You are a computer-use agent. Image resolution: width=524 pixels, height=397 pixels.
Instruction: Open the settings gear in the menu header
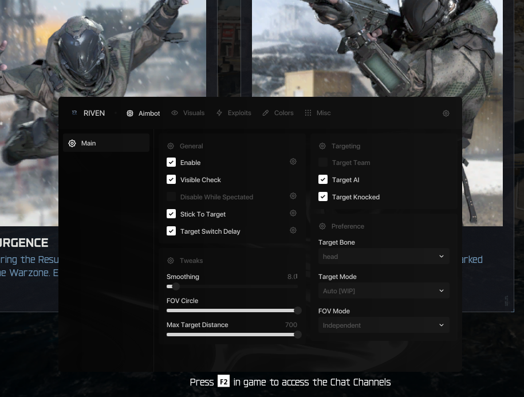(446, 113)
